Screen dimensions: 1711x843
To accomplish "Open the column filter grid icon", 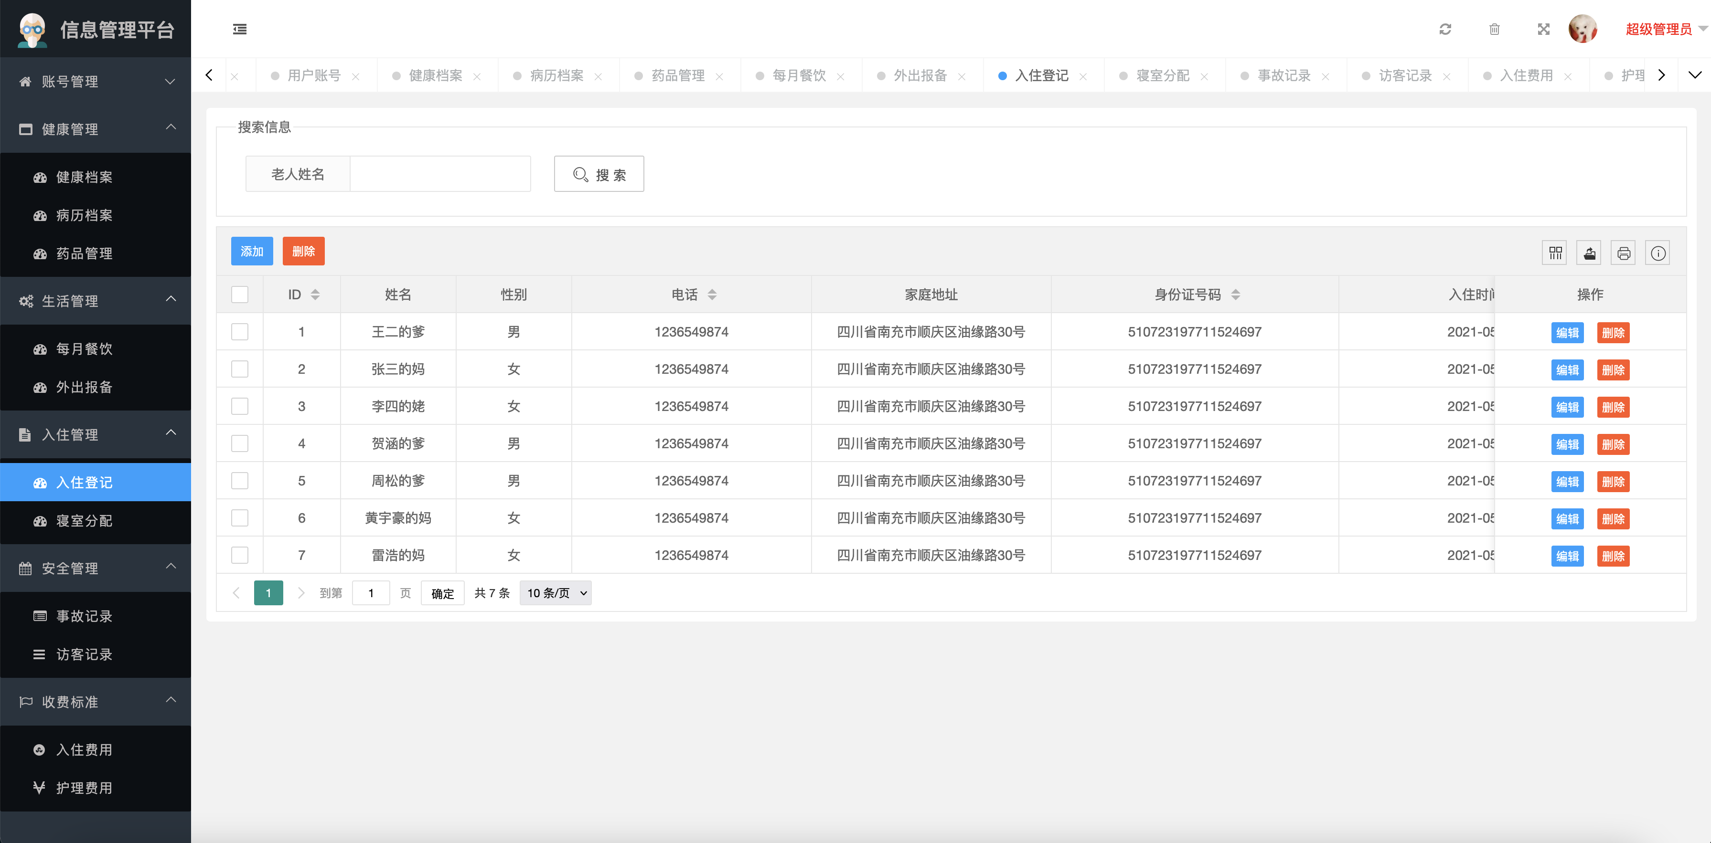I will click(x=1555, y=253).
